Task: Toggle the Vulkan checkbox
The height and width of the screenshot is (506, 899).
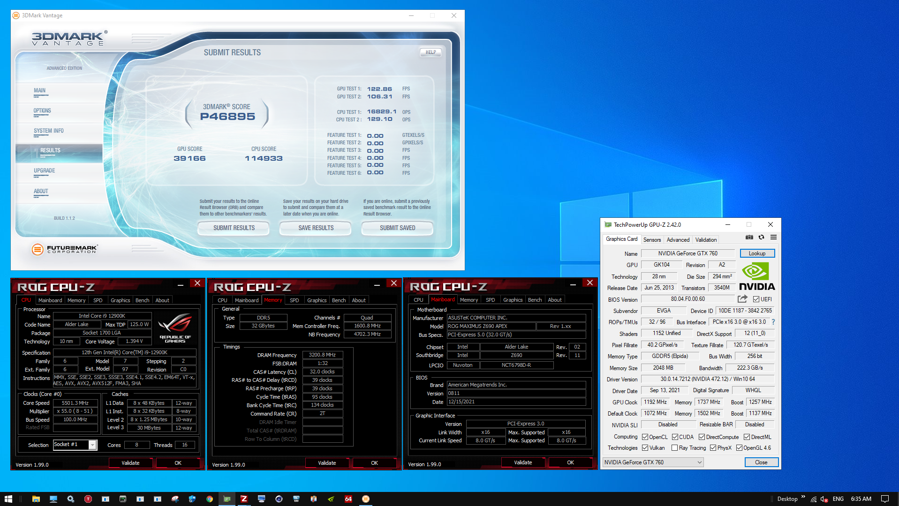Action: click(x=645, y=448)
